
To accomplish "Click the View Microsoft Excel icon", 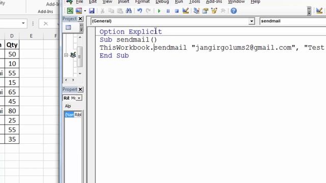I will click(70, 11).
